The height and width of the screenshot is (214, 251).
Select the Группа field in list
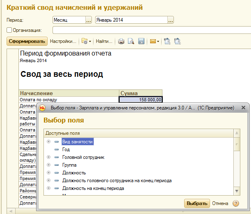point(69,165)
